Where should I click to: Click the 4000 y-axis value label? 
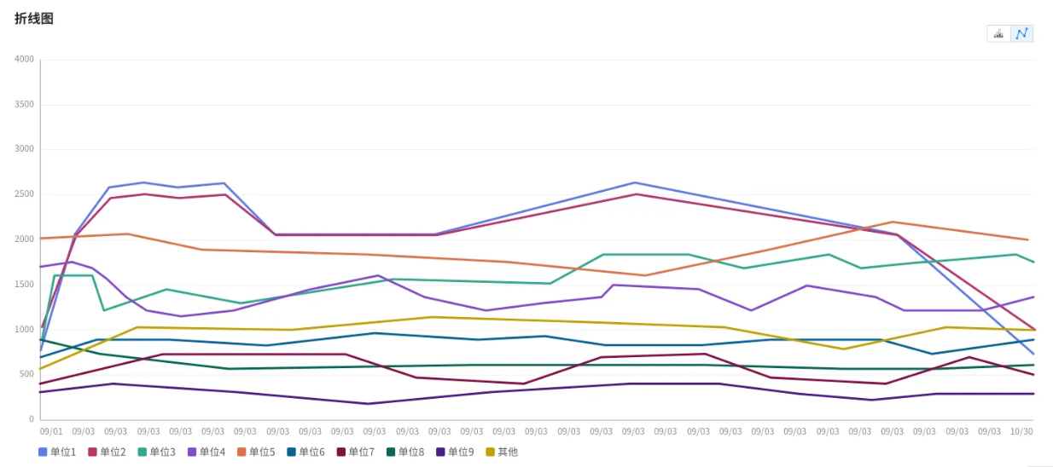pos(24,60)
